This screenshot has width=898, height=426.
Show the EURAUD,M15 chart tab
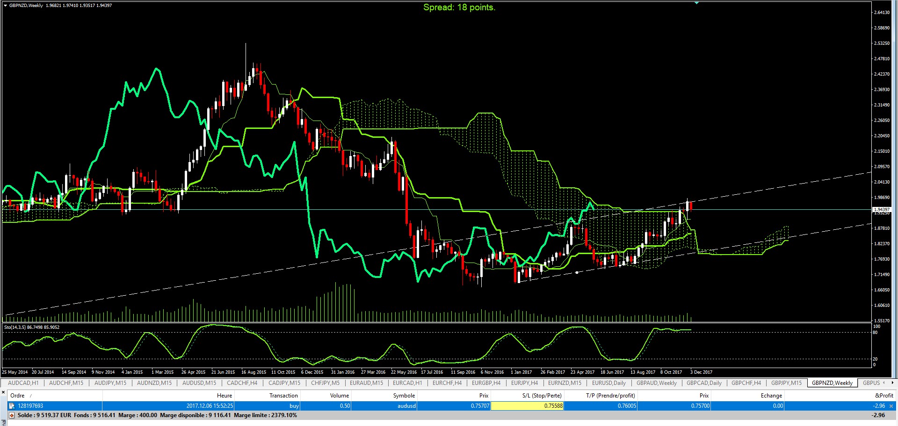367,383
